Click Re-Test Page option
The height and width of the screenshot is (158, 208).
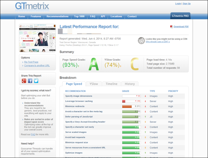(31, 62)
